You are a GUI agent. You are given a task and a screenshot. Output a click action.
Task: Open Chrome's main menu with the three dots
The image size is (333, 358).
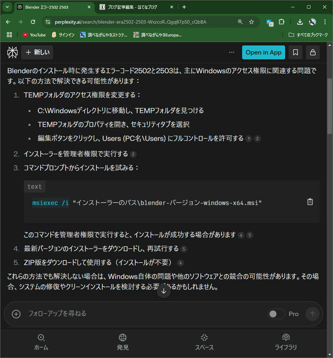click(x=325, y=22)
